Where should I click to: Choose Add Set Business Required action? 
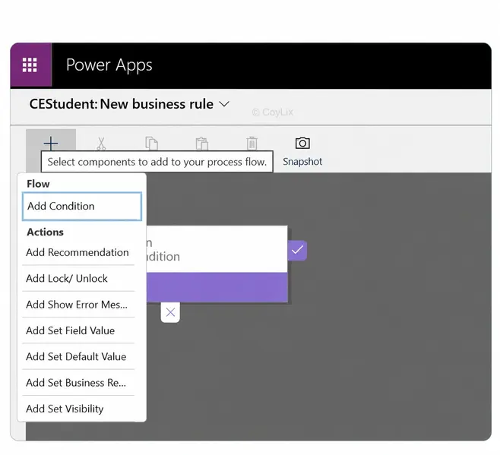point(78,383)
